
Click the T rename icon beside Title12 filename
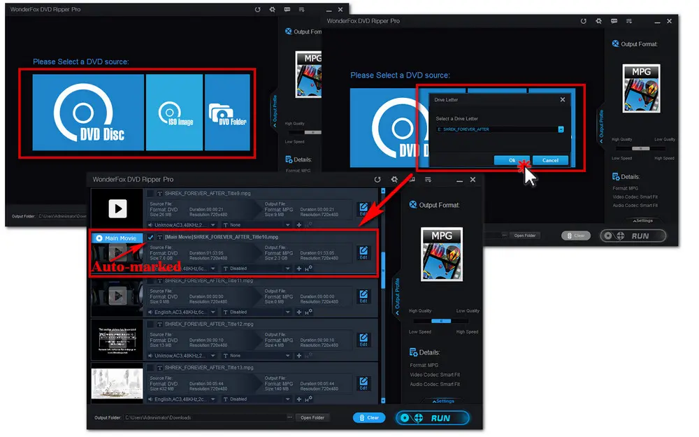pos(159,324)
